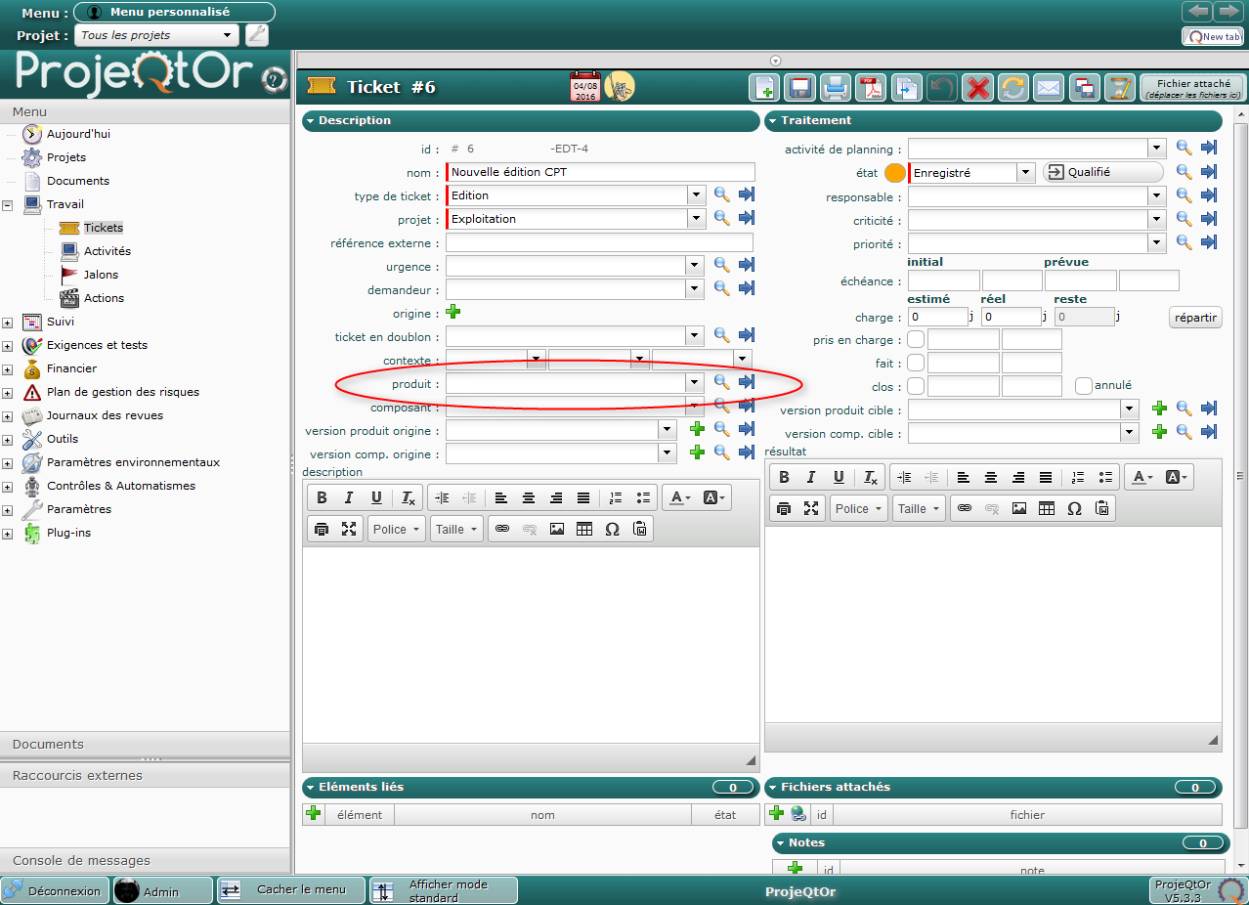Open Aujourd'hui menu item
Image resolution: width=1249 pixels, height=905 pixels.
click(x=78, y=134)
